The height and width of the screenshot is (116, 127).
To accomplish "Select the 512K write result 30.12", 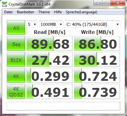I will click(97, 60).
